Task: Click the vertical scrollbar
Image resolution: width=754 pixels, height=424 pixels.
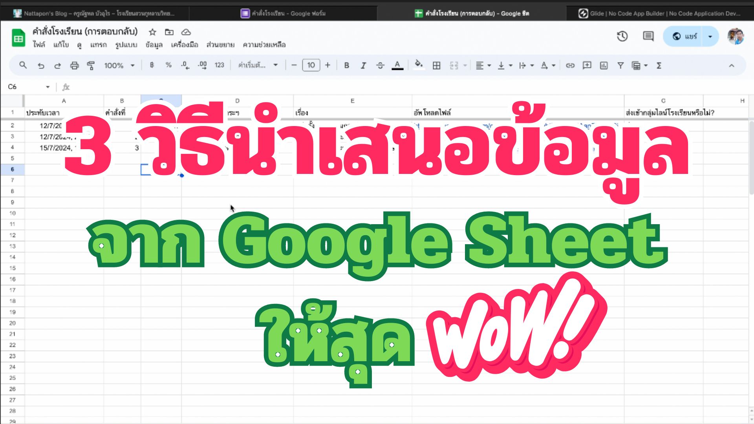Action: [751, 158]
